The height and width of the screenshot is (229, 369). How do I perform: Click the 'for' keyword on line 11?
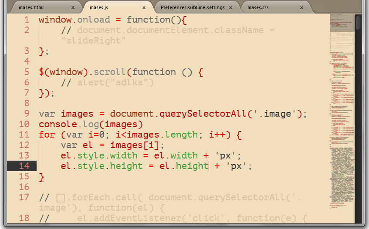pyautogui.click(x=47, y=135)
